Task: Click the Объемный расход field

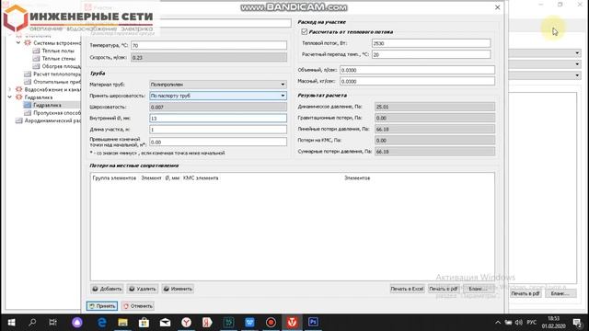Action: coord(417,70)
